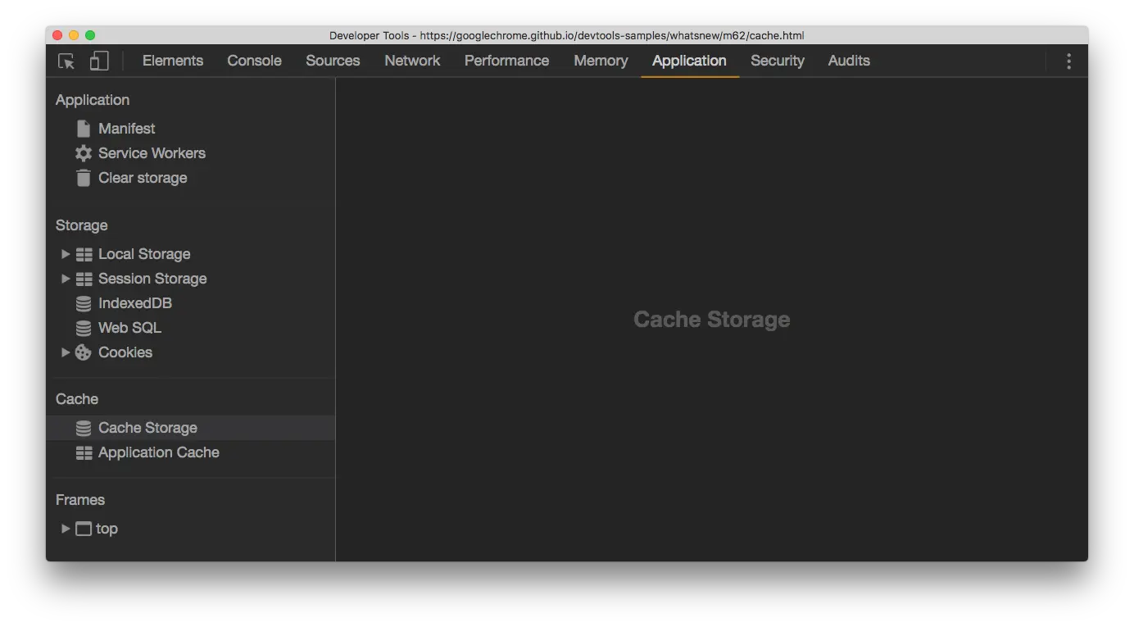The image size is (1134, 627).
Task: Click the IndexedDB database icon
Action: [84, 303]
